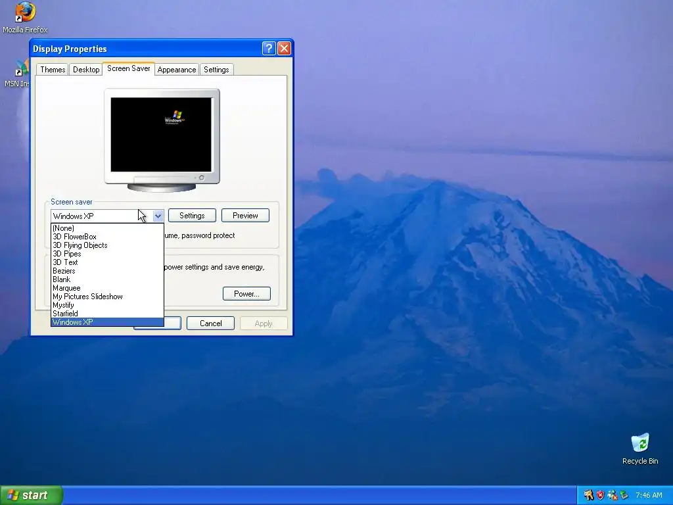This screenshot has width=673, height=505.
Task: Click the help question mark button in title bar
Action: (269, 49)
